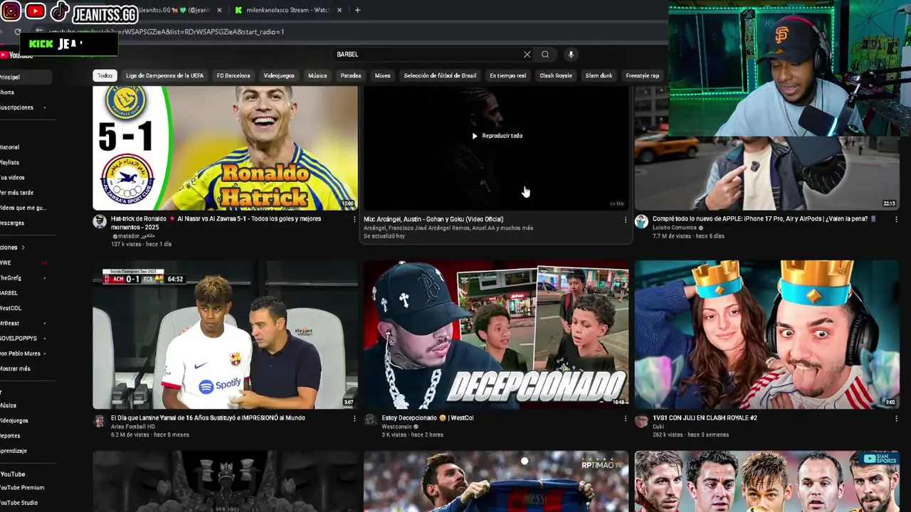
Task: Open a new browser tab with plus icon
Action: pos(357,10)
